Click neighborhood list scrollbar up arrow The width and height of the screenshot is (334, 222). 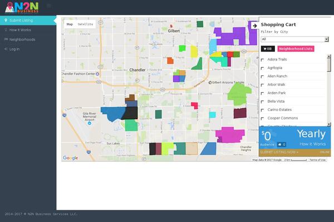tap(329, 56)
